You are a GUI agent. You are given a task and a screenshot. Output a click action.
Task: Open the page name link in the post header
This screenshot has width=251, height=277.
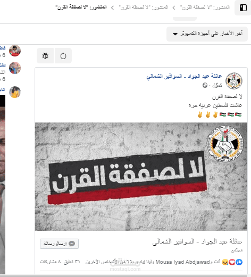184,76
